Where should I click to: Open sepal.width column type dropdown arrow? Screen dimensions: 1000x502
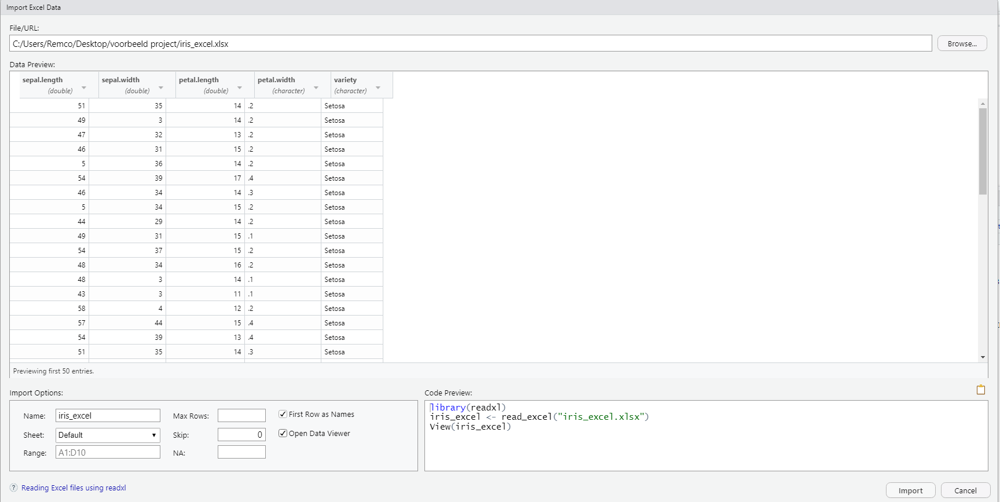(x=161, y=88)
